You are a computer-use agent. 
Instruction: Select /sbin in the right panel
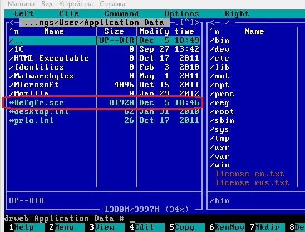222,121
